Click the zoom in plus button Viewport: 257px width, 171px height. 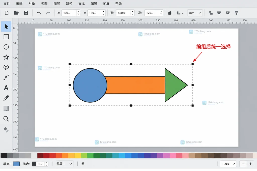click(250, 164)
